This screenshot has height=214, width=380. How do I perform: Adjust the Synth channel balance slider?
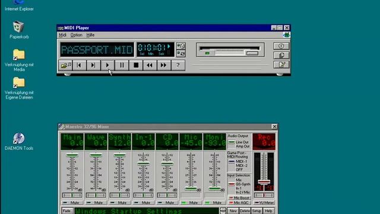pos(120,195)
